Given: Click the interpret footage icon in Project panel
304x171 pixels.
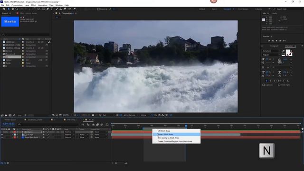Looking at the screenshot, I should pyautogui.click(x=2, y=115).
